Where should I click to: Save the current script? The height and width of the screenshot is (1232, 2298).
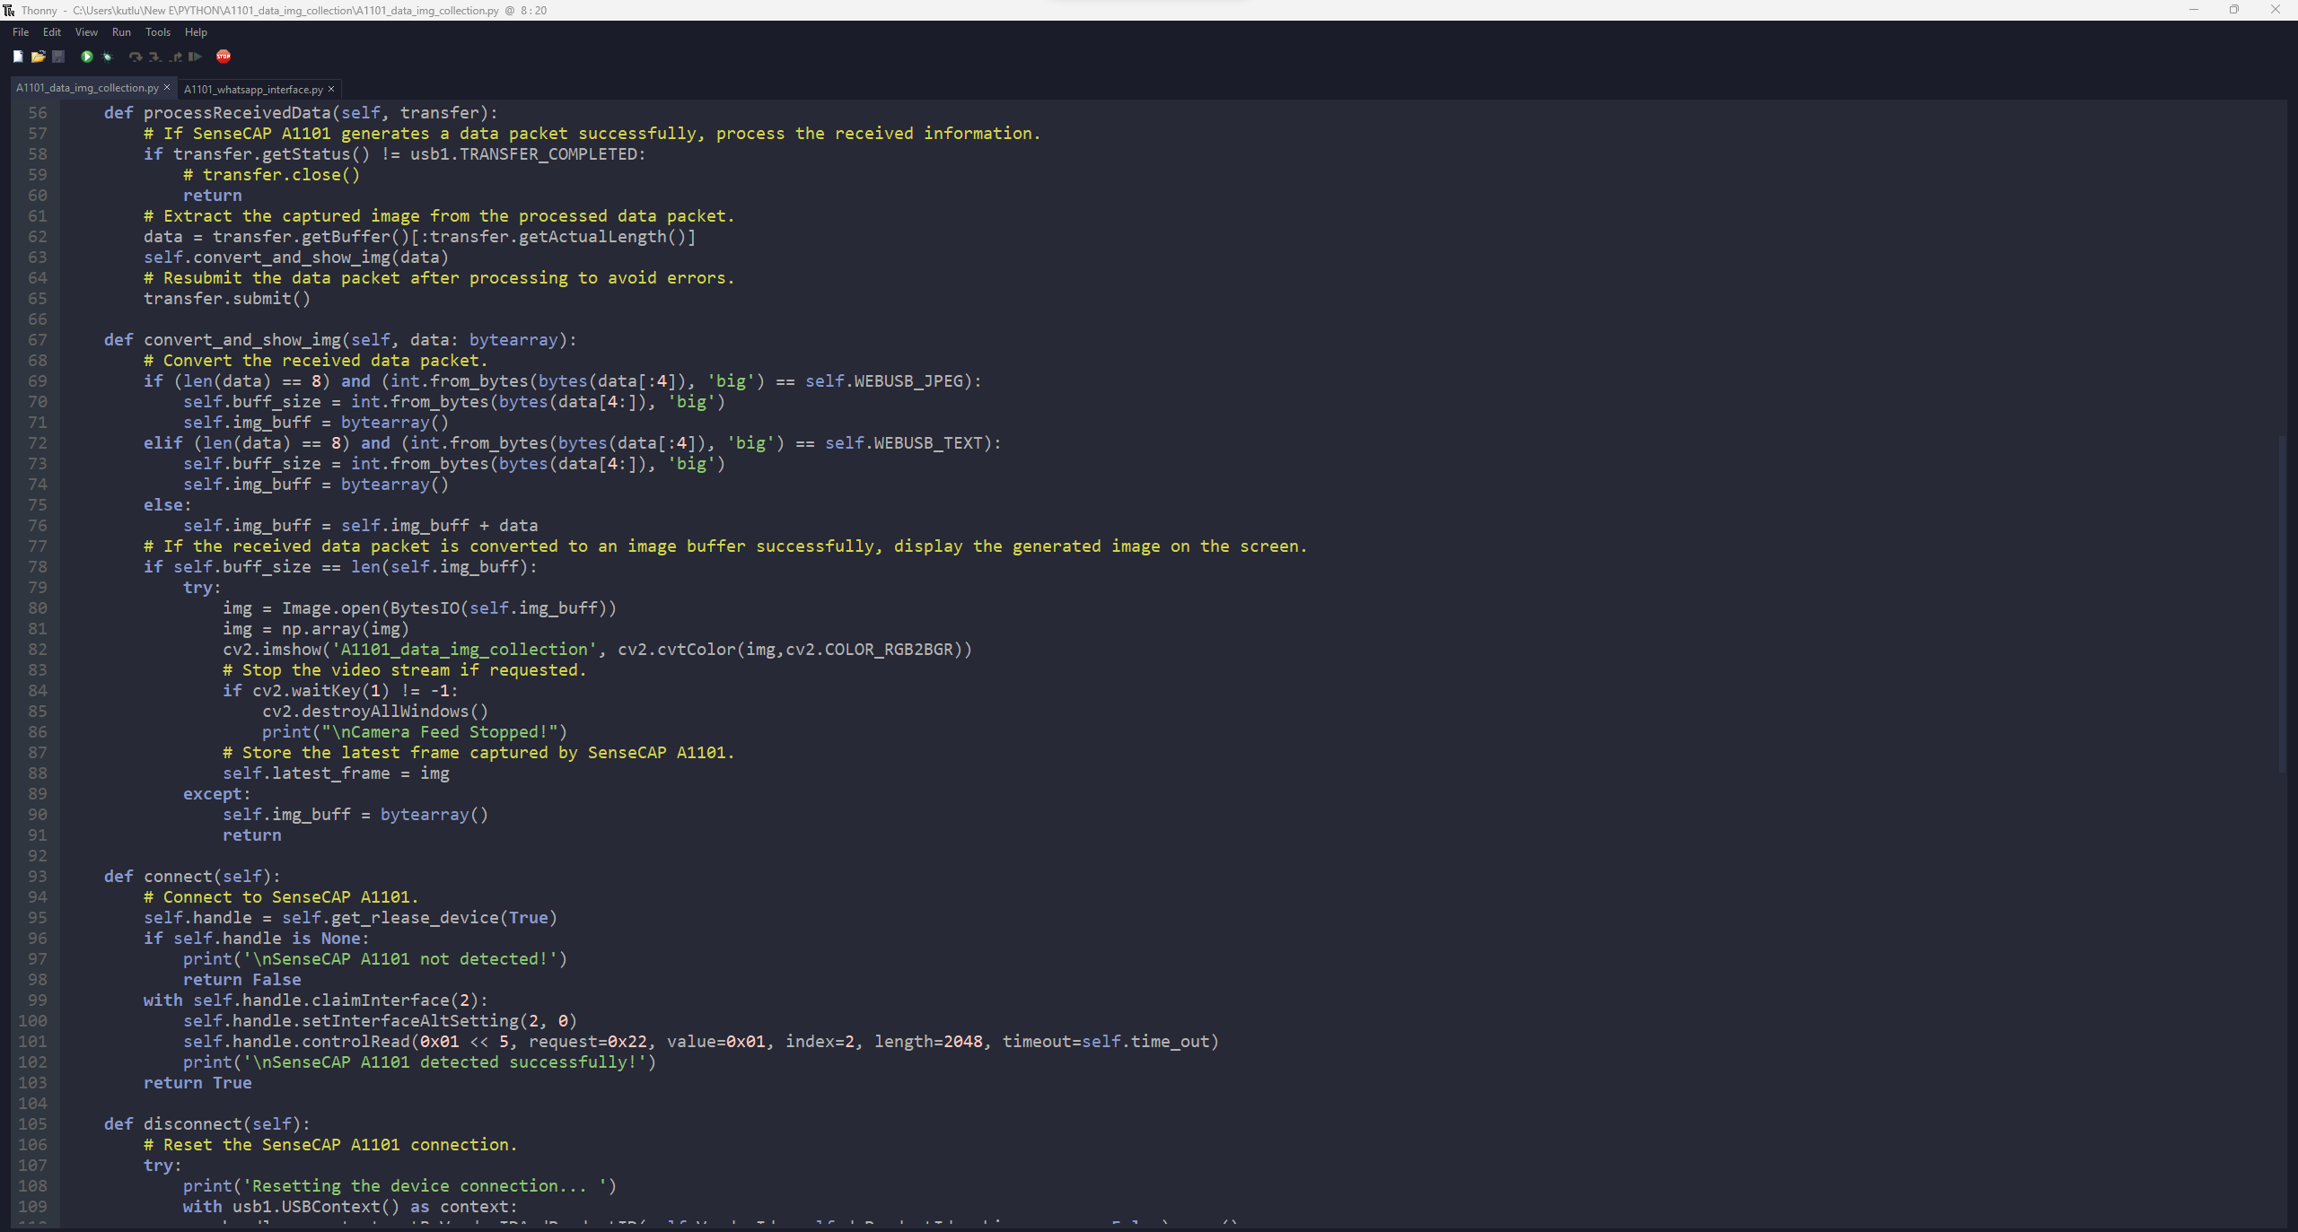click(58, 57)
